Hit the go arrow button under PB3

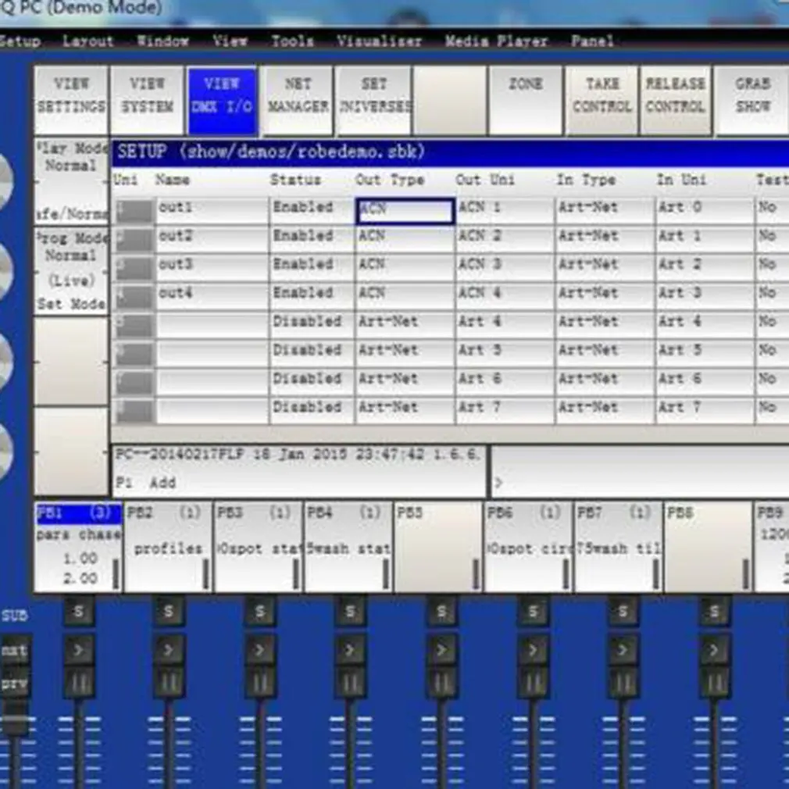pos(260,650)
